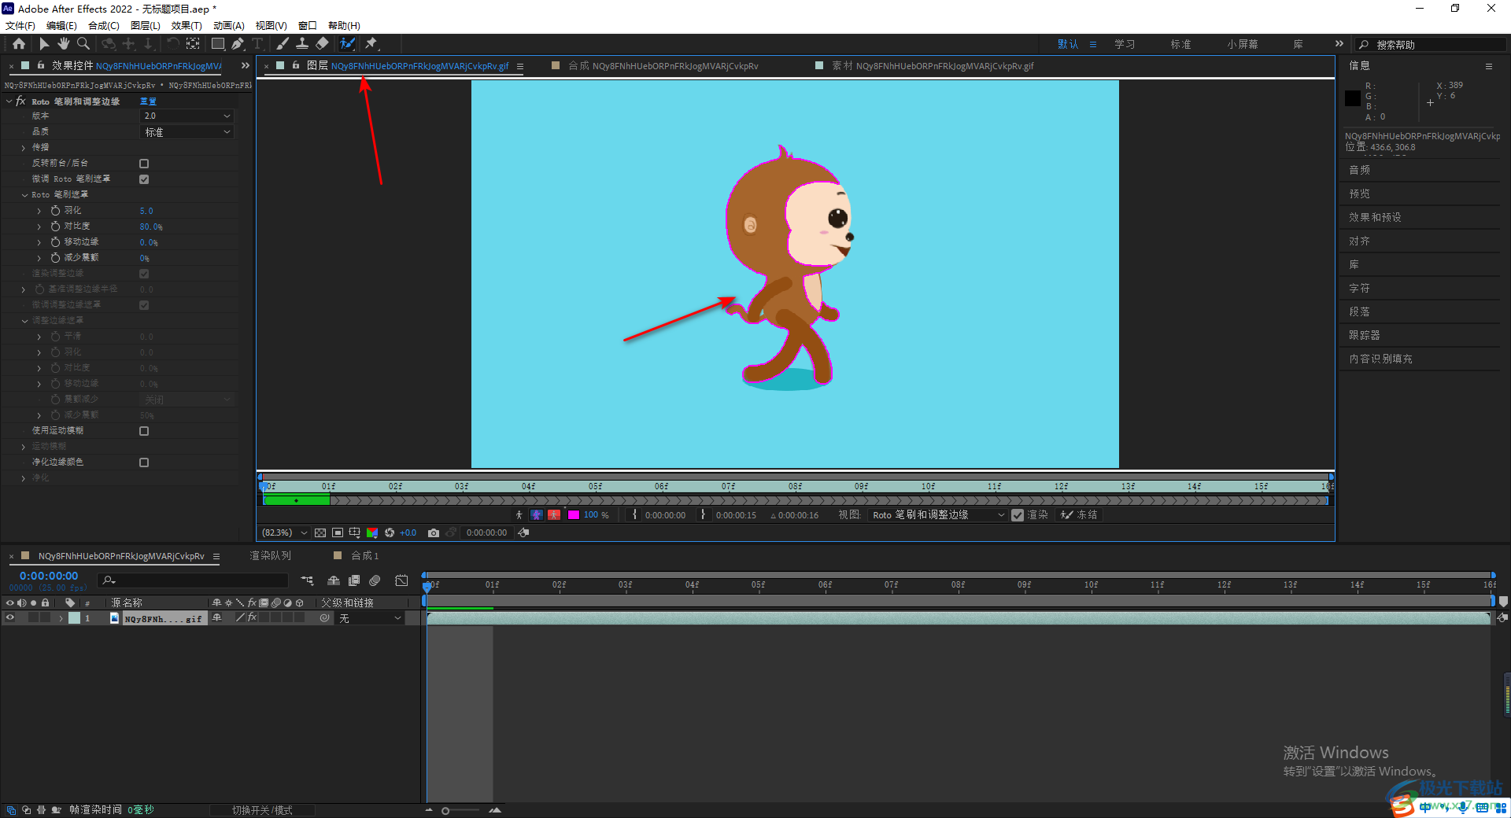This screenshot has width=1511, height=818.
Task: Hide the gif layer with eye toggle
Action: coord(10,618)
